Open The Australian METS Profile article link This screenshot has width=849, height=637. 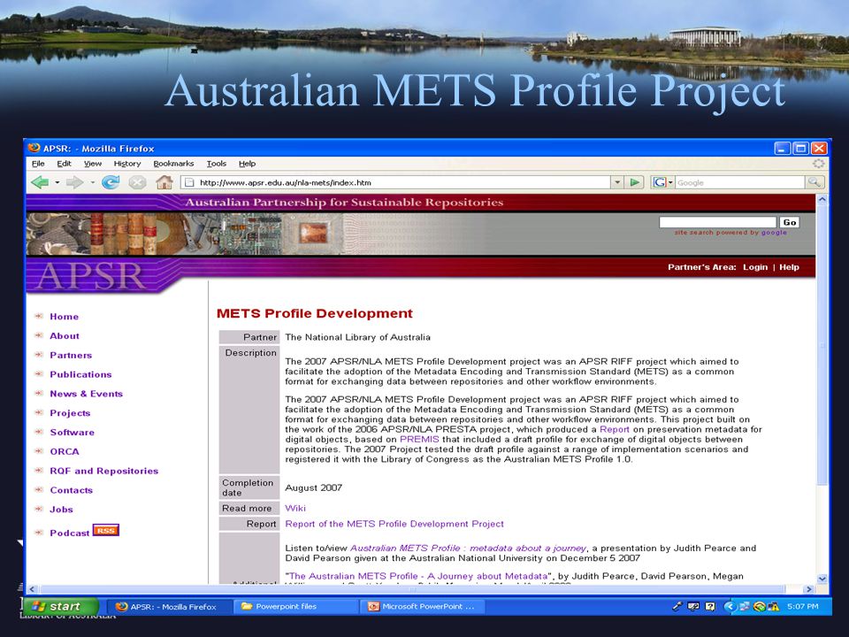point(418,576)
